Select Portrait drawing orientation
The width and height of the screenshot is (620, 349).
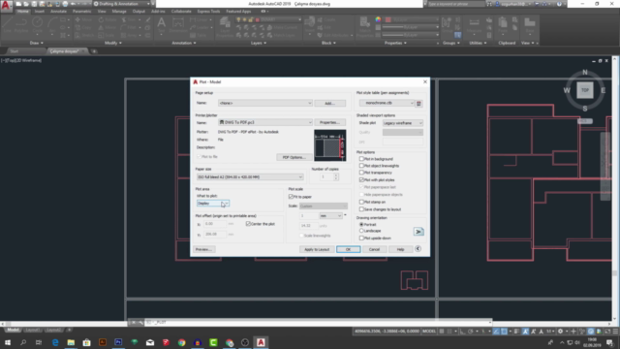point(361,224)
